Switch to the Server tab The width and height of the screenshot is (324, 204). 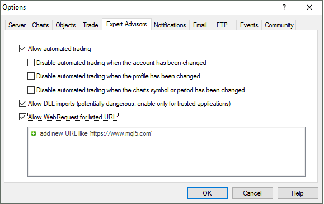[x=17, y=25]
